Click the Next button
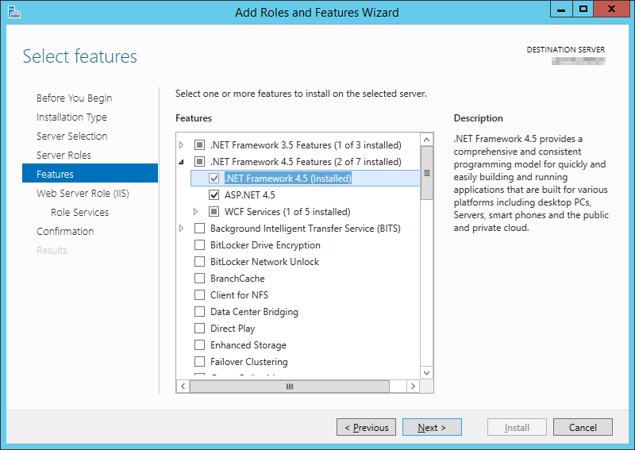 pyautogui.click(x=432, y=428)
